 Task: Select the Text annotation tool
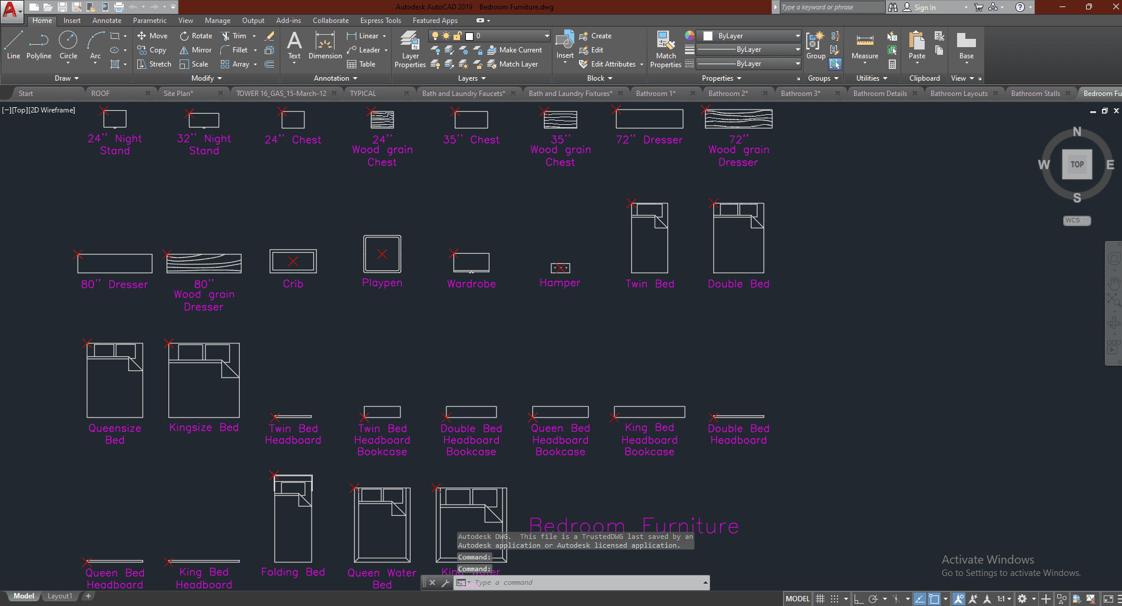(294, 45)
